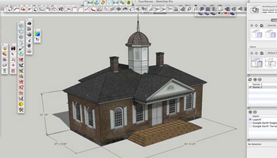Click the green sphere icon in the small top toolbar
The image size is (277, 158).
(x=129, y=2)
